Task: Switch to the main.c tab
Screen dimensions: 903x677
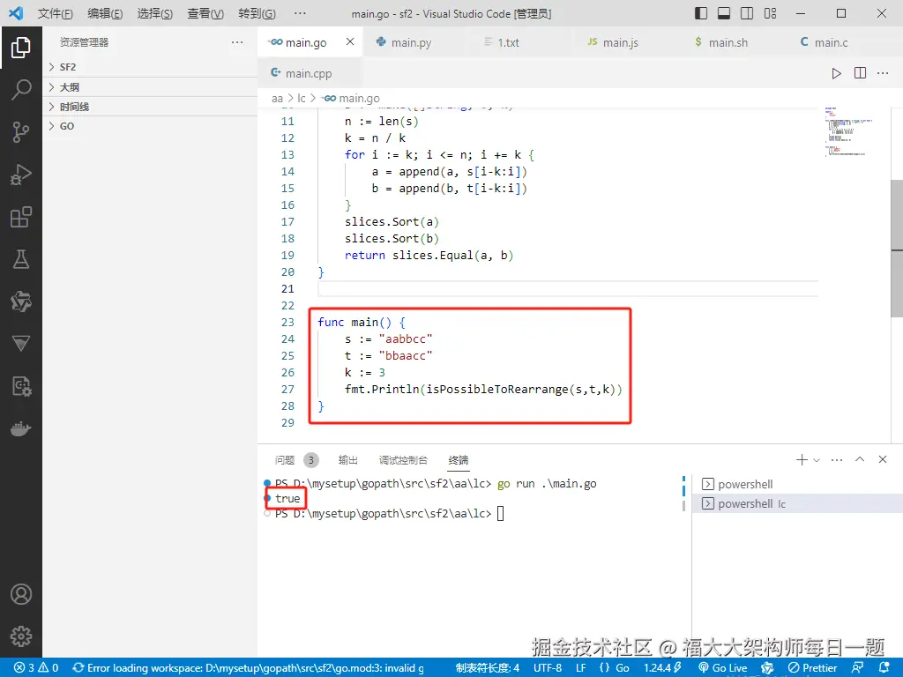Action: [831, 42]
